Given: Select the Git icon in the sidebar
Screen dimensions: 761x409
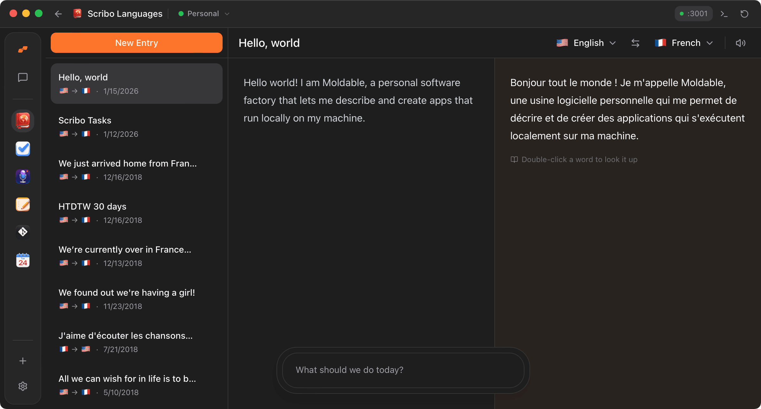Looking at the screenshot, I should coord(23,232).
